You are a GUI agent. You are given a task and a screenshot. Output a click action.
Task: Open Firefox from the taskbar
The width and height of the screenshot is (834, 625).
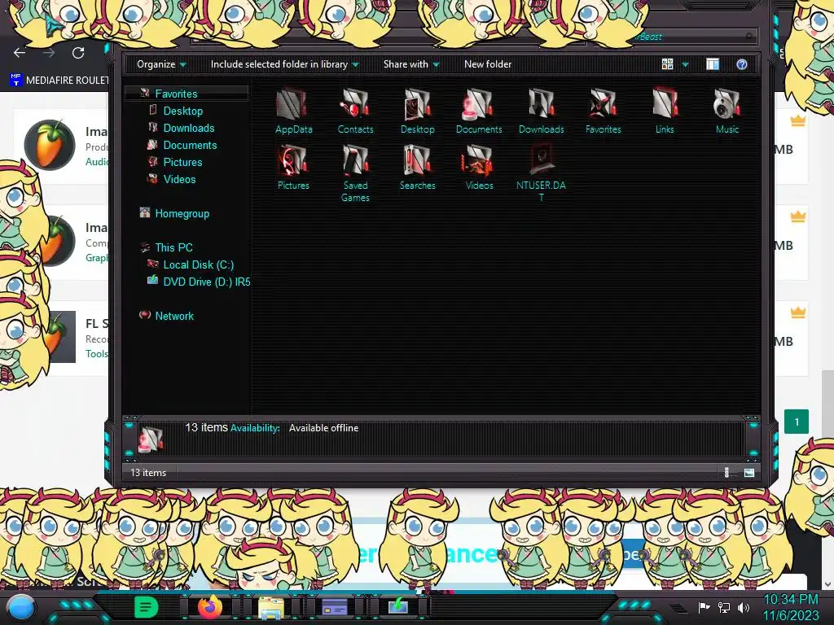pos(210,606)
